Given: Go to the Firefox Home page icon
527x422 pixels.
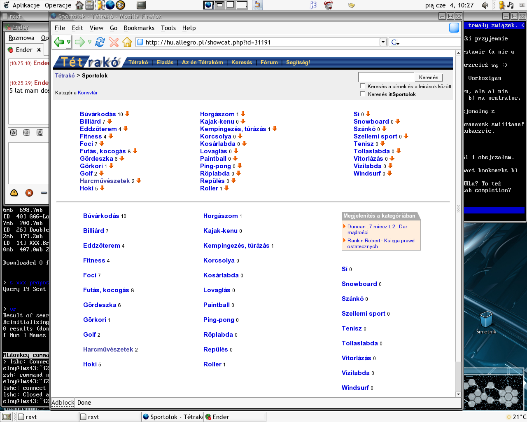Looking at the screenshot, I should point(127,42).
